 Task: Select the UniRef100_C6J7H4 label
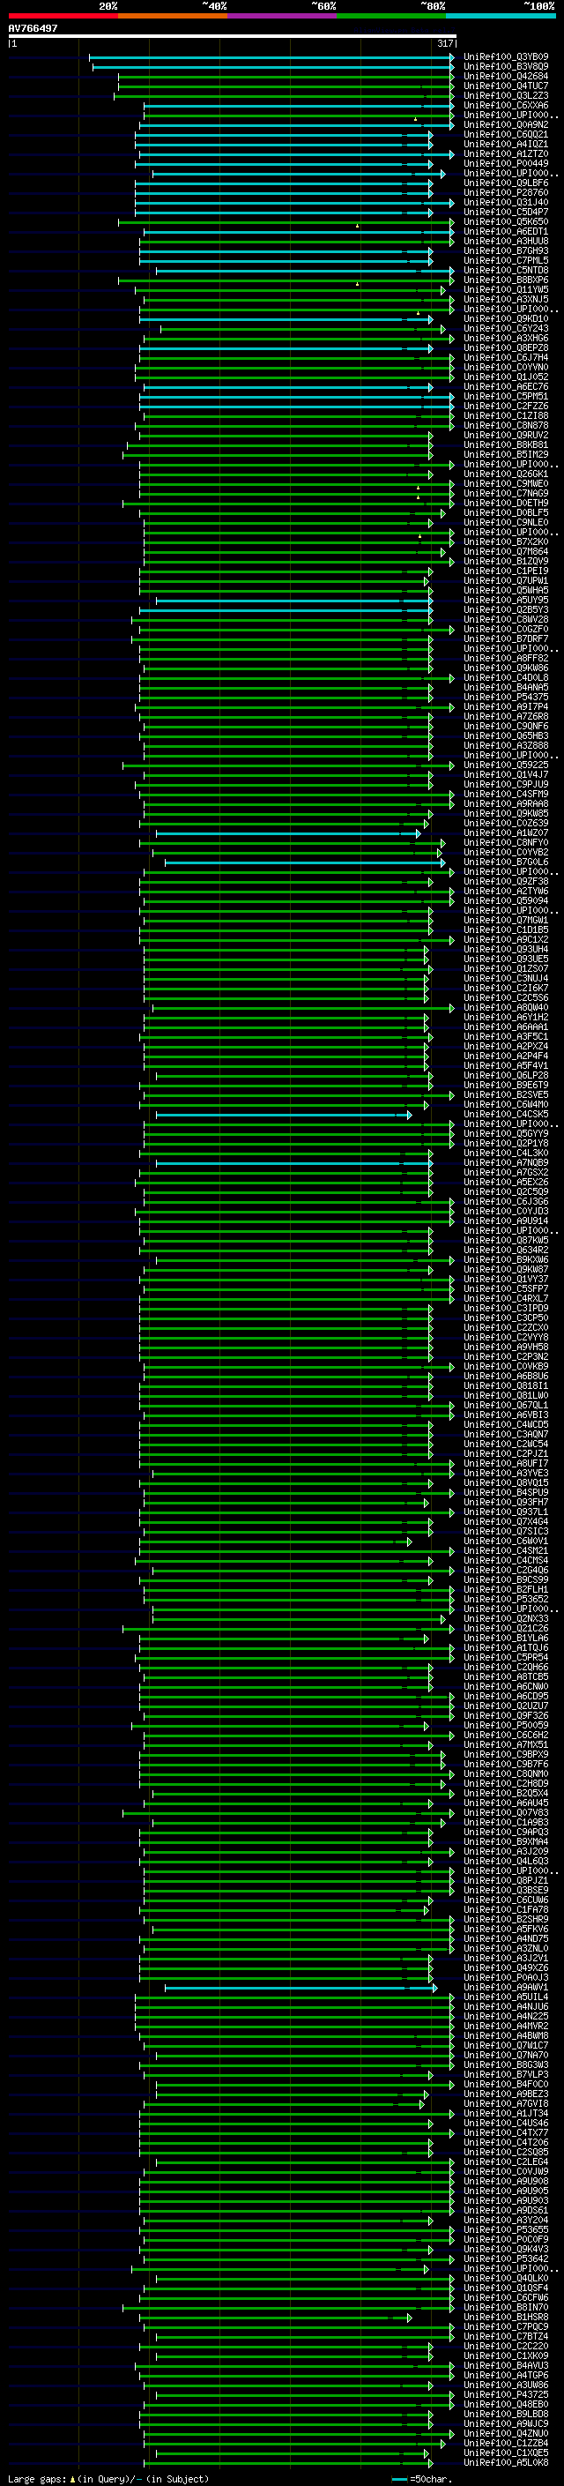pos(506,358)
